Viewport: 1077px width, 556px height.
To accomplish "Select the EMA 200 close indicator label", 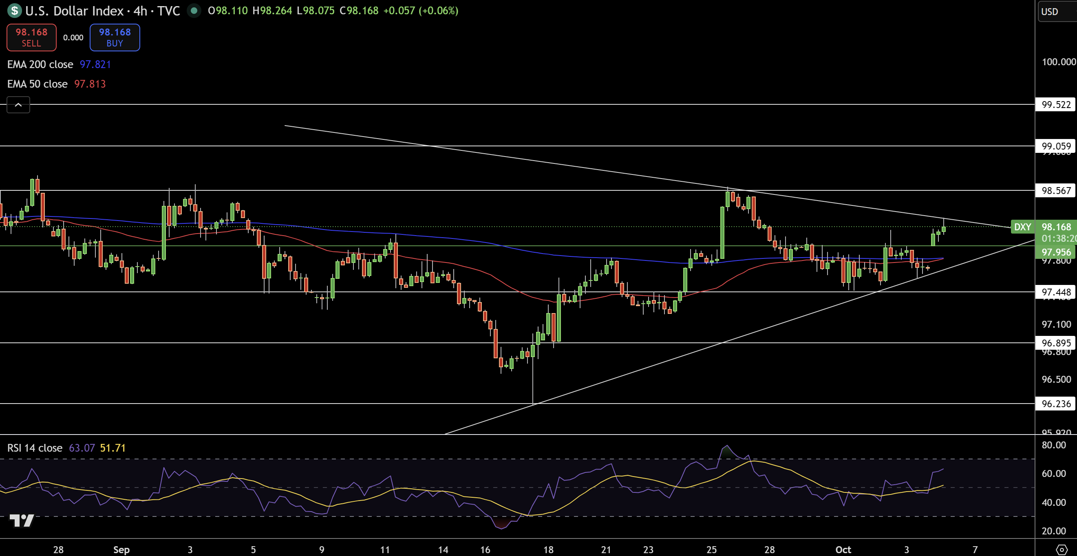I will [x=40, y=64].
